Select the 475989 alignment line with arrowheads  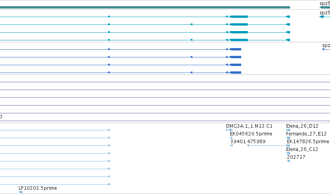click(268, 145)
